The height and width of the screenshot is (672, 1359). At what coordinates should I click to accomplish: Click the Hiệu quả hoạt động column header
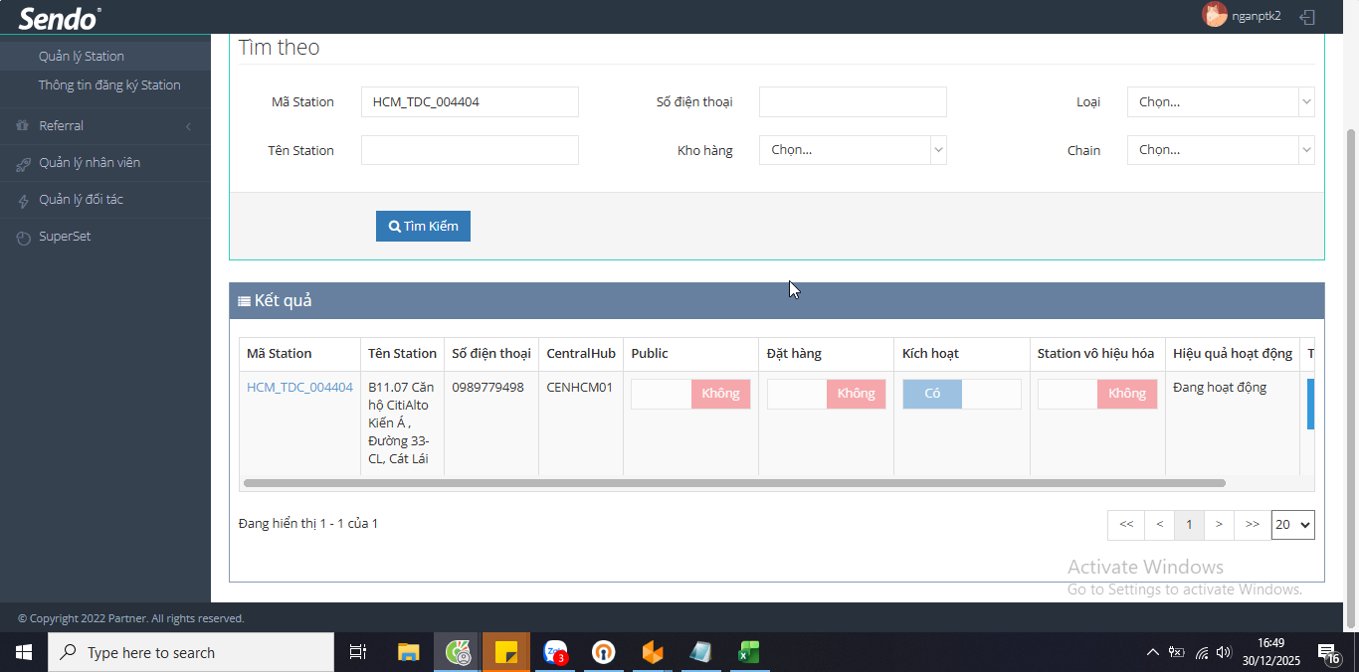click(1233, 353)
